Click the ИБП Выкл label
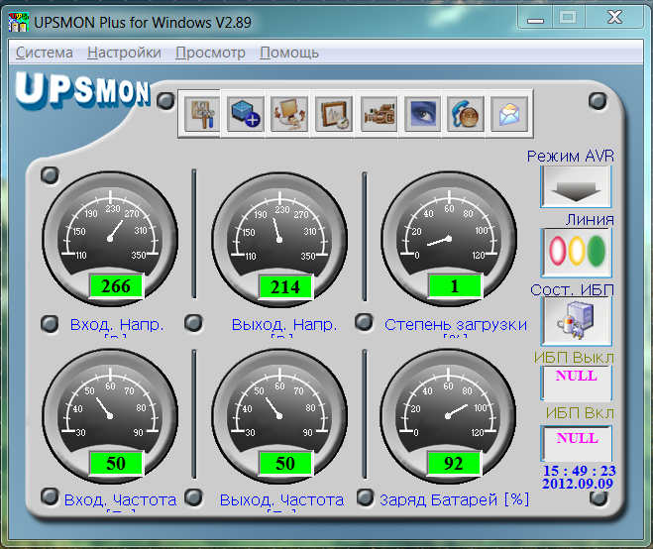 (575, 358)
